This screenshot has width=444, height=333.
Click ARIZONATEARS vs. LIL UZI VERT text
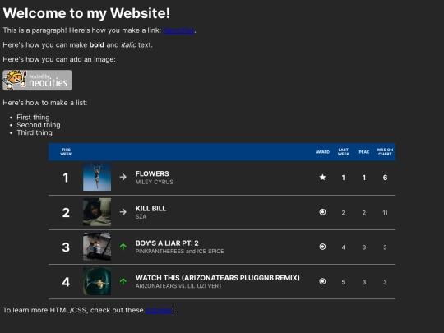(x=178, y=286)
